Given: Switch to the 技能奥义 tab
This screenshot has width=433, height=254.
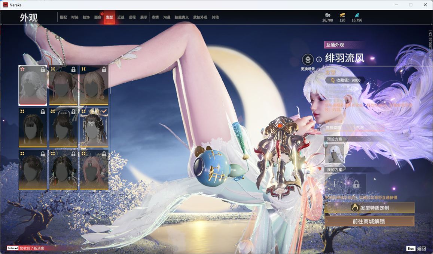Looking at the screenshot, I should point(182,17).
